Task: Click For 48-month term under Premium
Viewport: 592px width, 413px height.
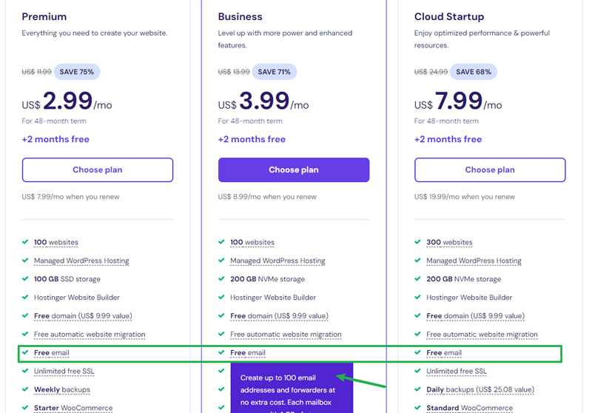Action: (54, 121)
